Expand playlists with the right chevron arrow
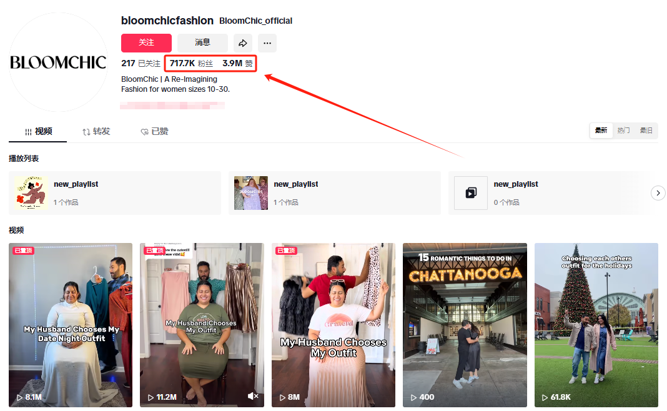The image size is (667, 411). (x=658, y=193)
